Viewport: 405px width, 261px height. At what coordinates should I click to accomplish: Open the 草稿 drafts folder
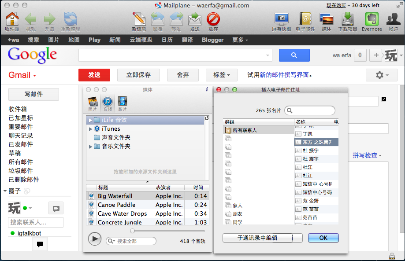click(15, 153)
